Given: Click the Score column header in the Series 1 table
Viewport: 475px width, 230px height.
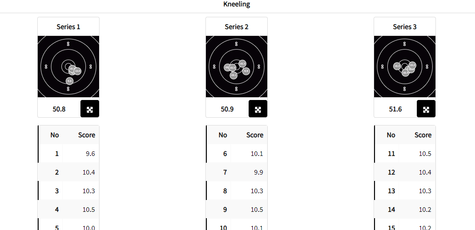Looking at the screenshot, I should point(86,135).
